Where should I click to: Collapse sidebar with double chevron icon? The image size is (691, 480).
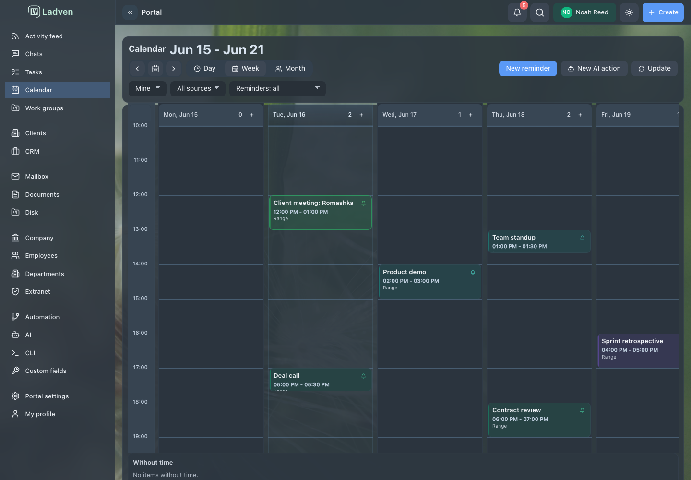(x=130, y=12)
